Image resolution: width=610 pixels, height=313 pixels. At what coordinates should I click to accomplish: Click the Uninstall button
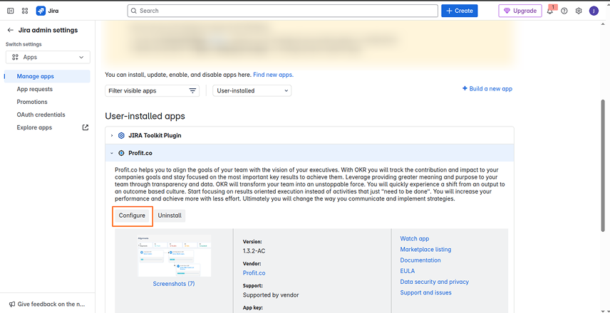170,216
